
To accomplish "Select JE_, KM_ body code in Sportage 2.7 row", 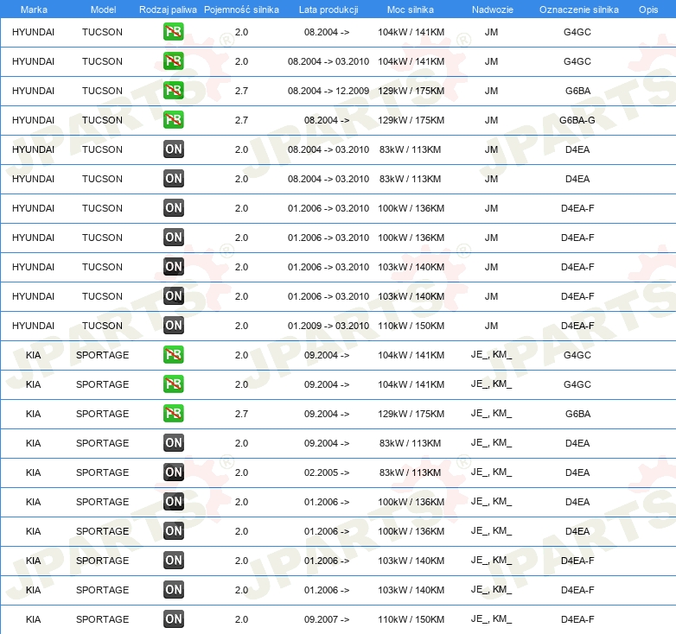I will [491, 414].
